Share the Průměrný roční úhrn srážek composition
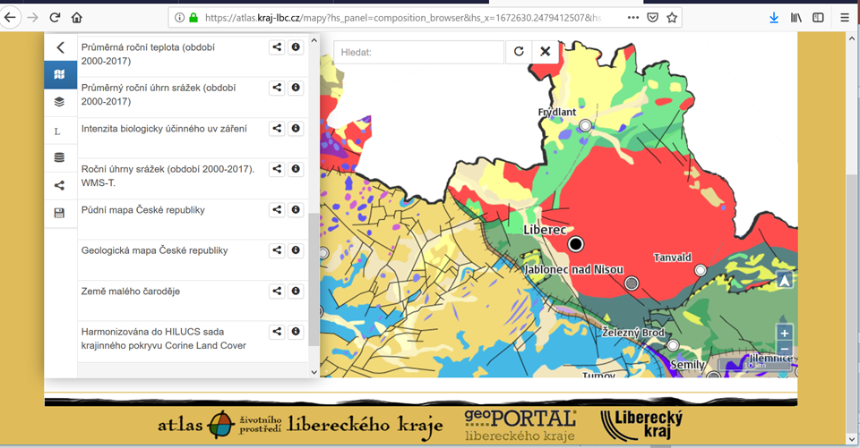The image size is (860, 448). click(x=277, y=88)
